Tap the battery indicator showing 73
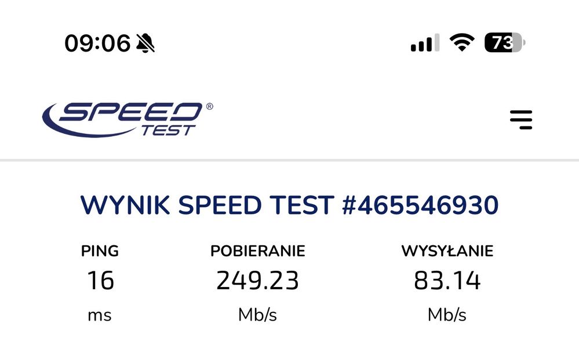The width and height of the screenshot is (579, 349). (504, 43)
